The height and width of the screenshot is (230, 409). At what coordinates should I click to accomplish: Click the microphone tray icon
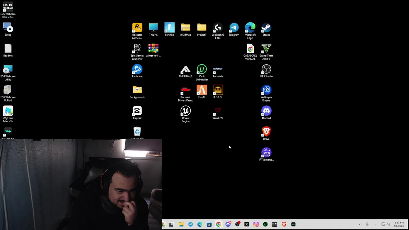click(367, 224)
